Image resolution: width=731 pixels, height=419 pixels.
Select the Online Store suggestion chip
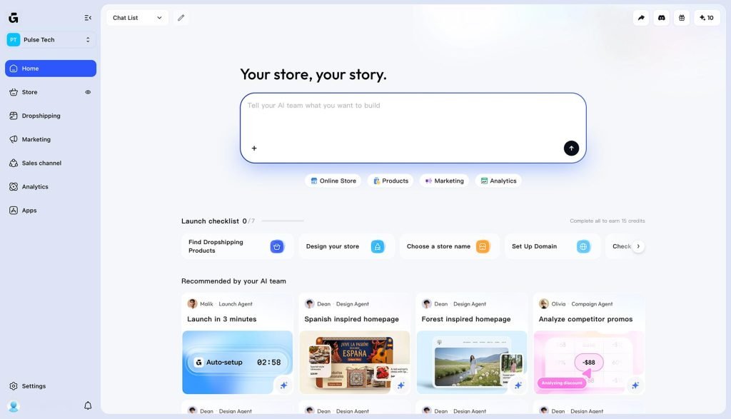pyautogui.click(x=333, y=181)
